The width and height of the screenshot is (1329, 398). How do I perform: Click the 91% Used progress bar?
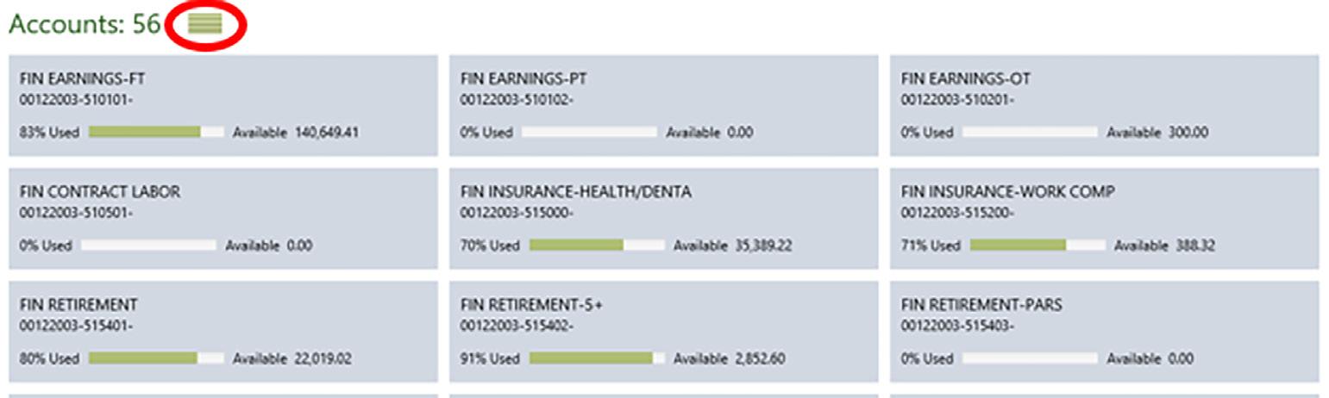[x=597, y=358]
